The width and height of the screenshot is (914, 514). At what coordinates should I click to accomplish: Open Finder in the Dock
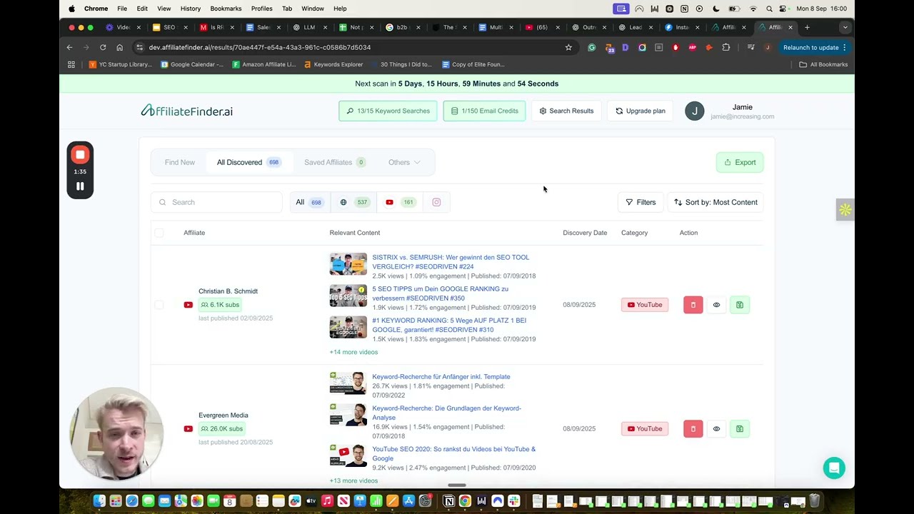point(99,501)
